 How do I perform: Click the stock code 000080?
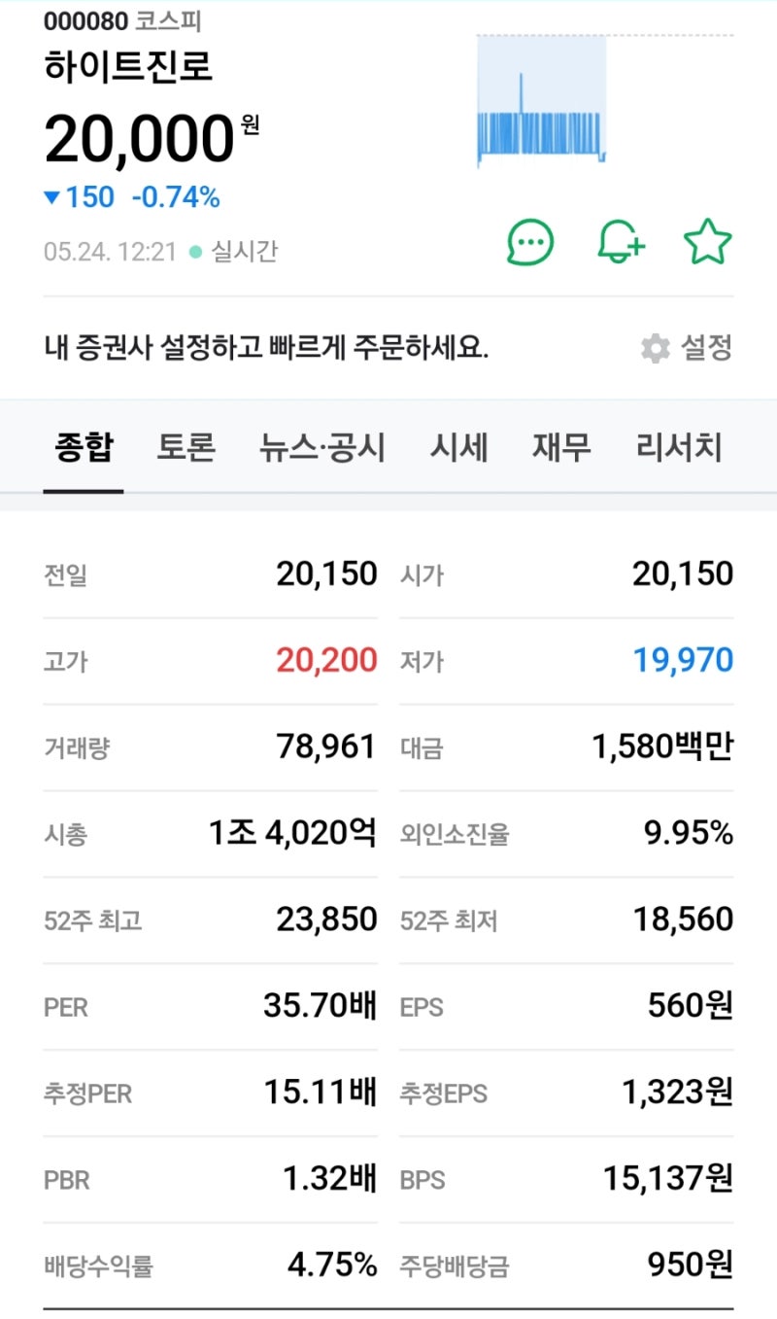[84, 21]
